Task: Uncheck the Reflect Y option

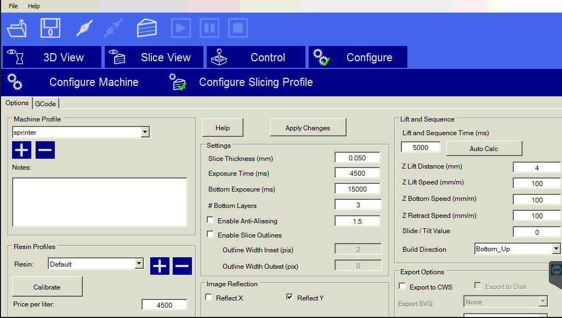Action: [x=290, y=298]
